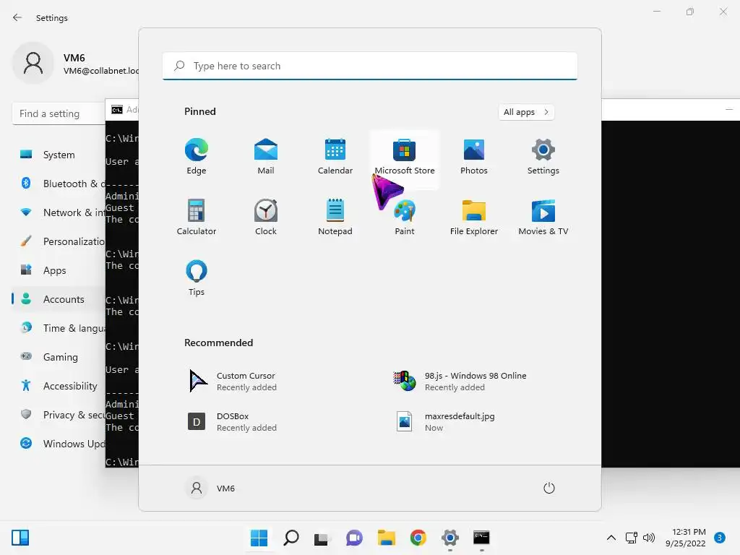Open Paint from pinned apps

click(x=405, y=218)
